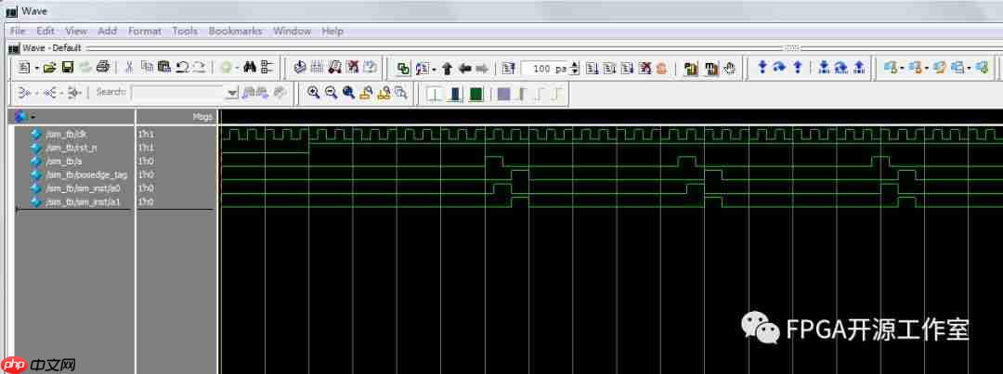The image size is (1003, 374).
Task: Click the clk value 1'h1
Action: (x=146, y=135)
